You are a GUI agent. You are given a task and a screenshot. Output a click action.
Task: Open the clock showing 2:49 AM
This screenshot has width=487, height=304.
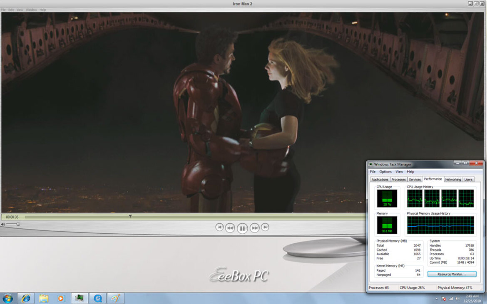pyautogui.click(x=472, y=299)
